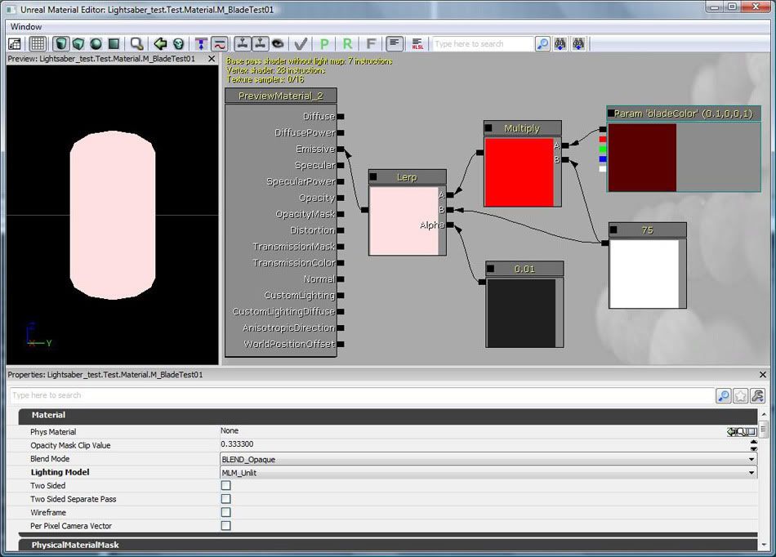Collapse the Material properties section
This screenshot has height=557, width=776.
pyautogui.click(x=48, y=415)
